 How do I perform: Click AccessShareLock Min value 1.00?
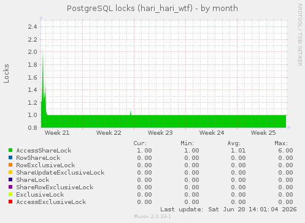point(191,151)
